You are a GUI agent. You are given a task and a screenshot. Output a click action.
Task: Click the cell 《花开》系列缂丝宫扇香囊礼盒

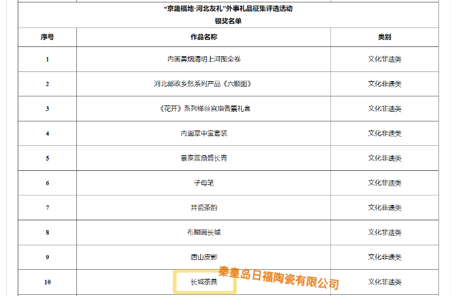[x=203, y=109]
